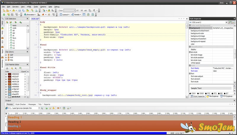
Task: Expand the ASP folder in Clip Library
Action: click(x=6, y=55)
